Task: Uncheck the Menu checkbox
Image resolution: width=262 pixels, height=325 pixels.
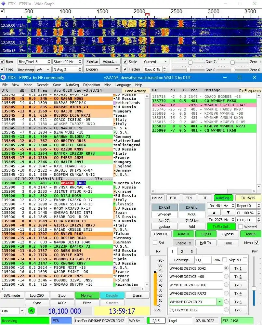Action: [x=257, y=242]
